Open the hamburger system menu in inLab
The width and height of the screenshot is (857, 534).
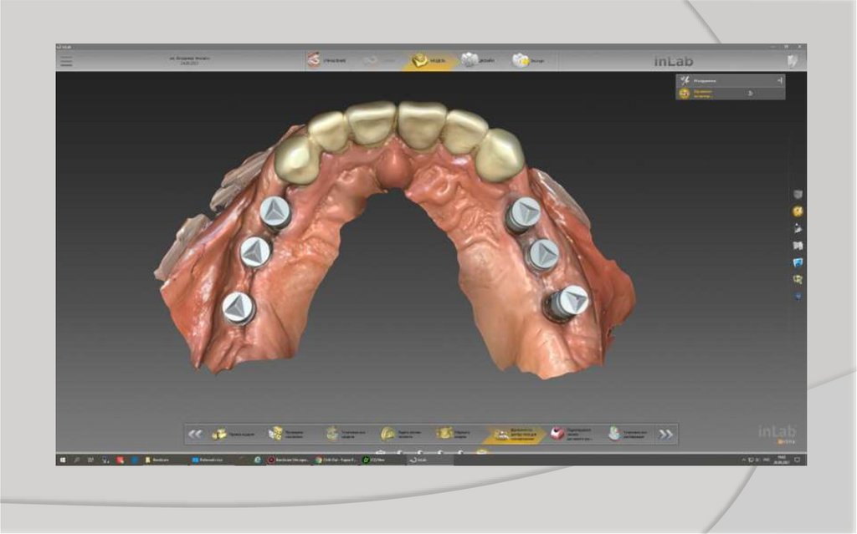point(66,61)
